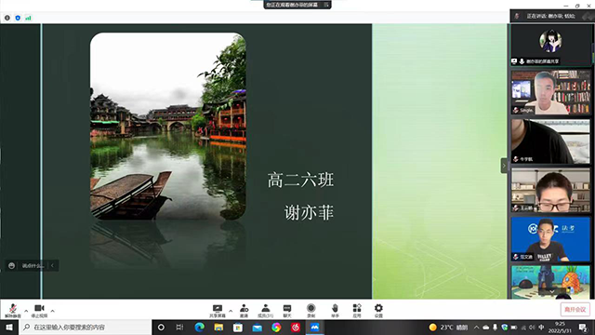Screen dimensions: 595x335
Task: Open Windows Start menu
Action: [9, 327]
